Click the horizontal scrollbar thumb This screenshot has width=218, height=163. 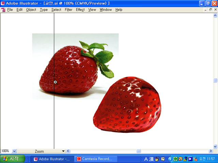(x=139, y=151)
